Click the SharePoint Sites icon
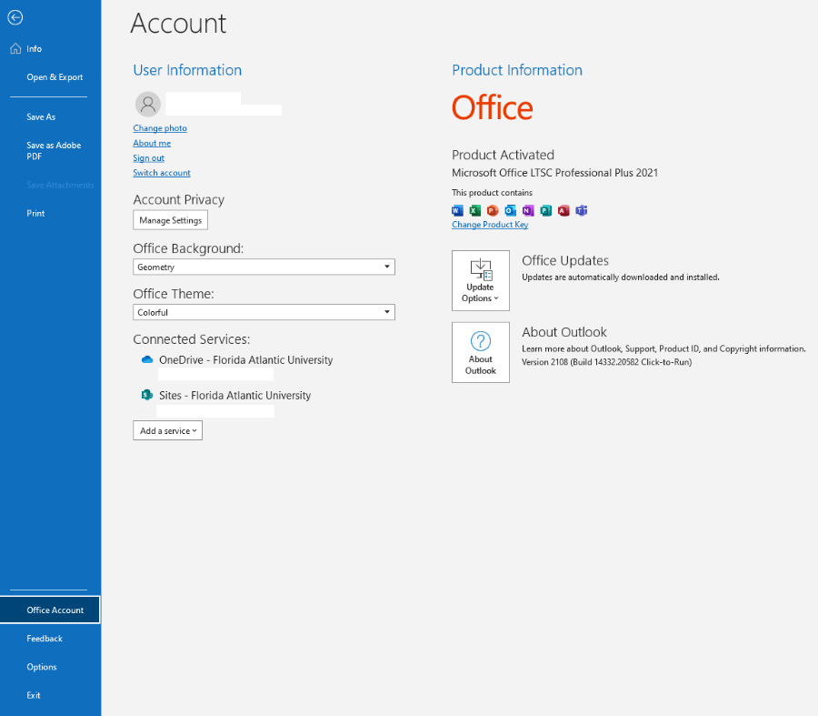The width and height of the screenshot is (818, 716). 146,395
